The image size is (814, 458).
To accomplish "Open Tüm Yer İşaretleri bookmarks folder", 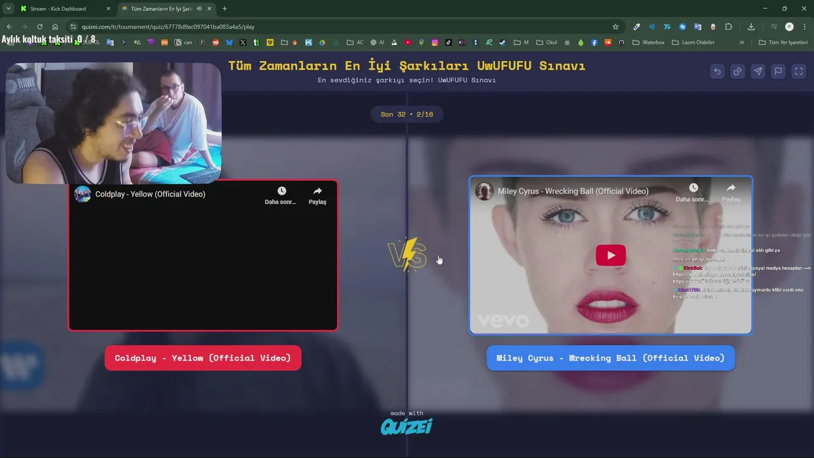I will 783,43.
